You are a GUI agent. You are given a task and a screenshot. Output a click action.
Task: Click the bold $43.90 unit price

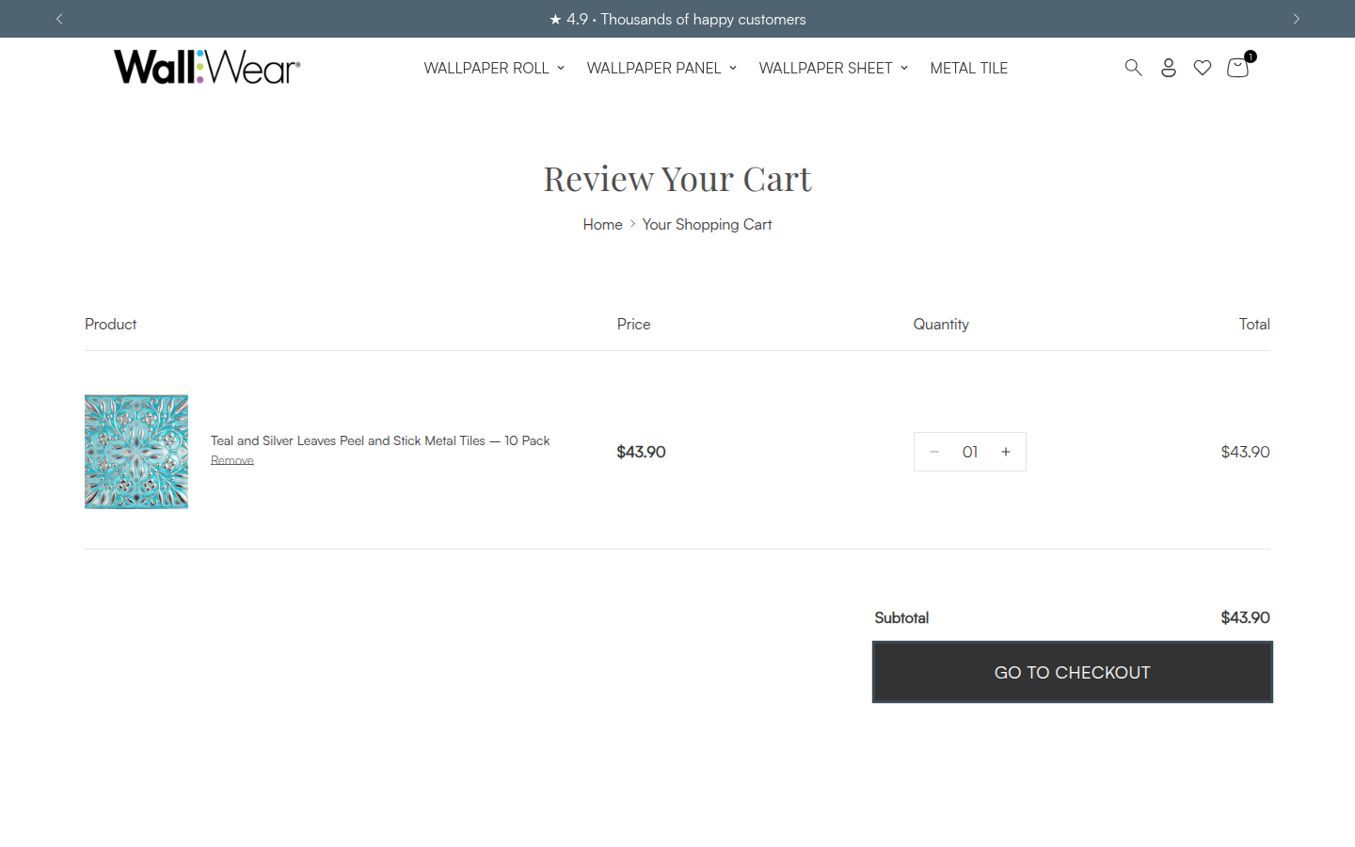(x=641, y=452)
